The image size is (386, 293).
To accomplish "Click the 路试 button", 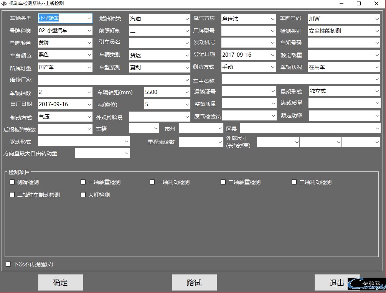I will pyautogui.click(x=194, y=283).
